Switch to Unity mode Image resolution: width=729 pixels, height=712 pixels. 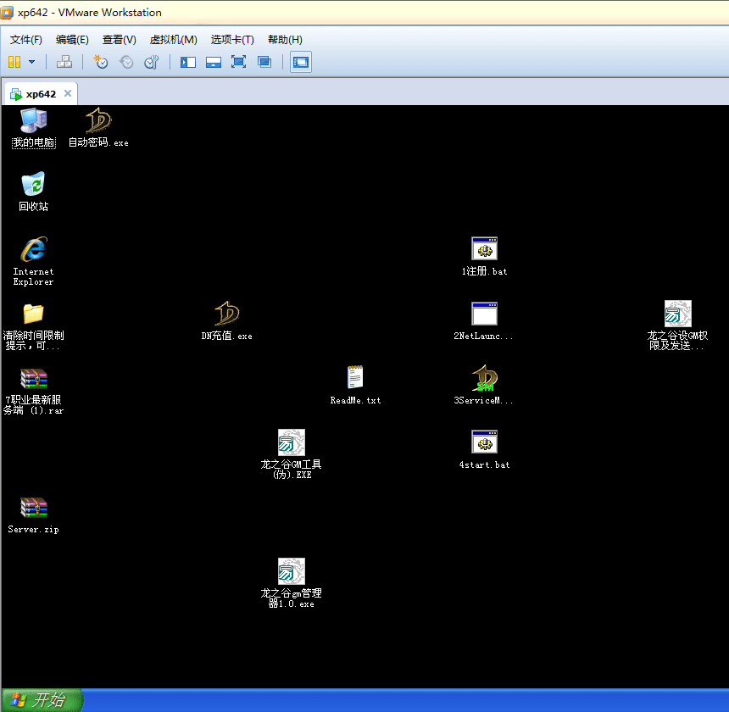[264, 62]
